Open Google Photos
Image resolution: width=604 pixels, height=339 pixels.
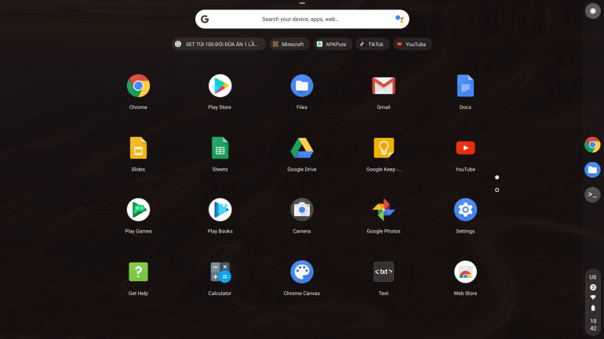click(384, 210)
